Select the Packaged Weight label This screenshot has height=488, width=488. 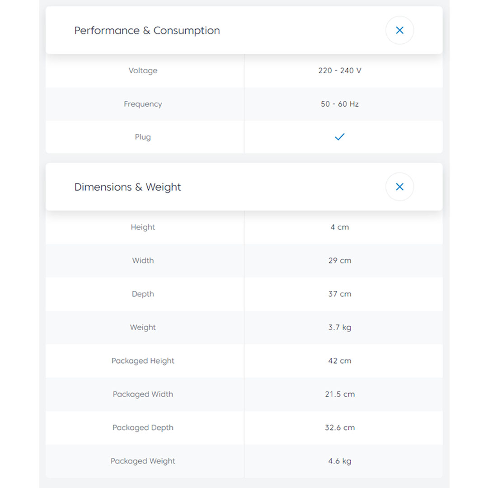pyautogui.click(x=143, y=461)
